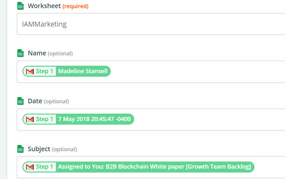Click the Gmail icon in the date pill

click(30, 119)
